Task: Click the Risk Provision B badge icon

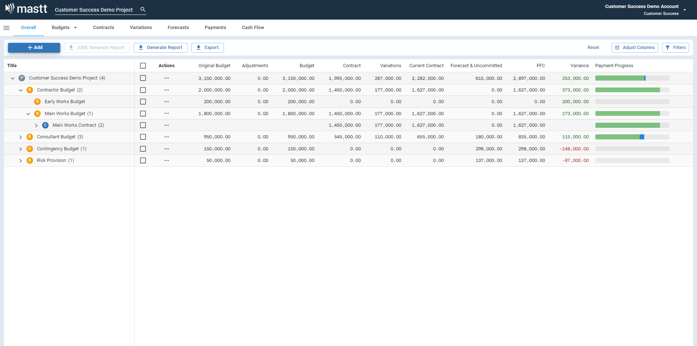Action: (x=30, y=160)
